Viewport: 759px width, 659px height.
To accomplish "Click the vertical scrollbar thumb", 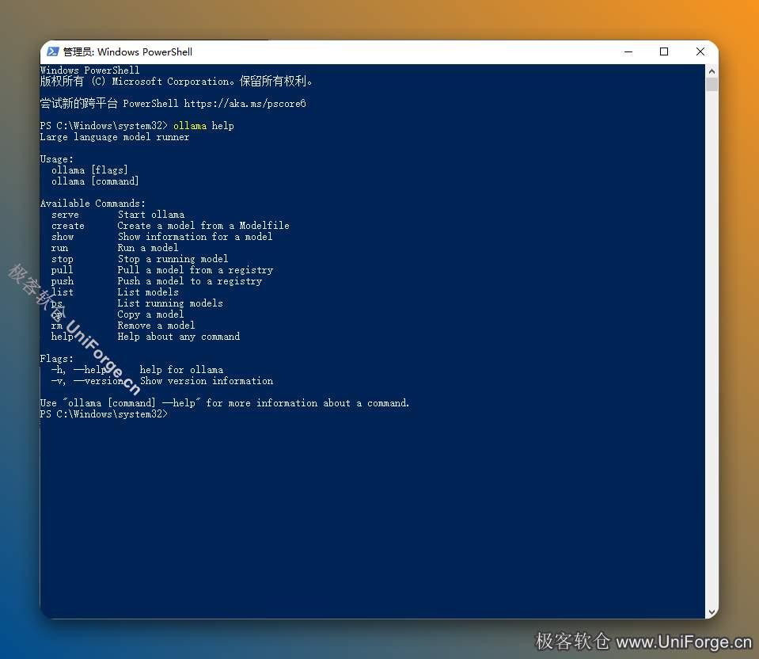I will pyautogui.click(x=712, y=84).
